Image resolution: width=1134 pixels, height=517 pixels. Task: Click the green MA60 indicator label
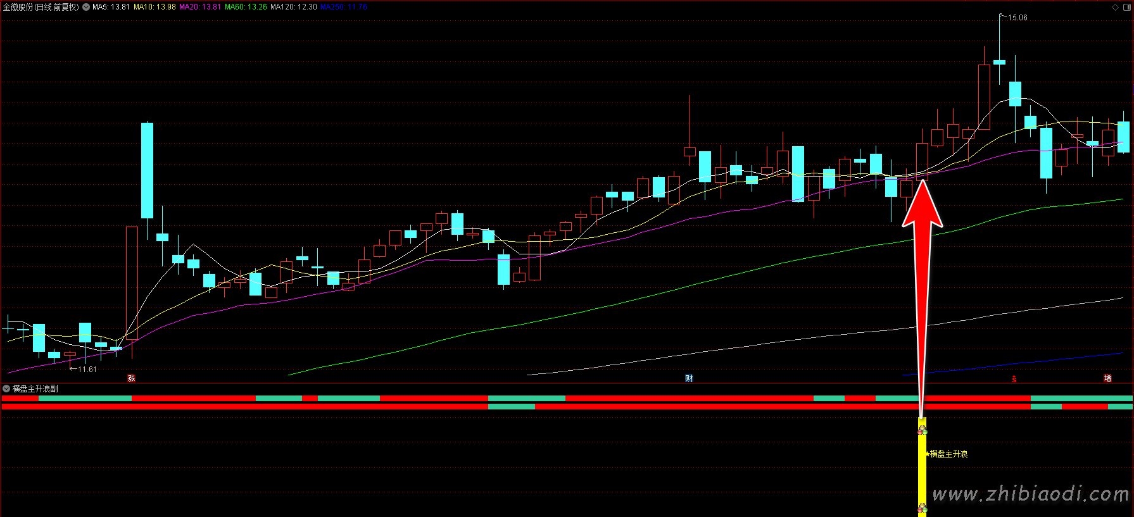[246, 7]
